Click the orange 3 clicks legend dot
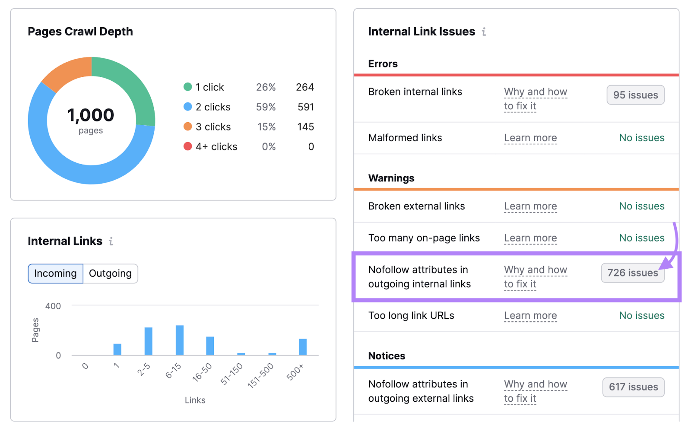Viewport: 691px width, 422px height. click(x=188, y=127)
